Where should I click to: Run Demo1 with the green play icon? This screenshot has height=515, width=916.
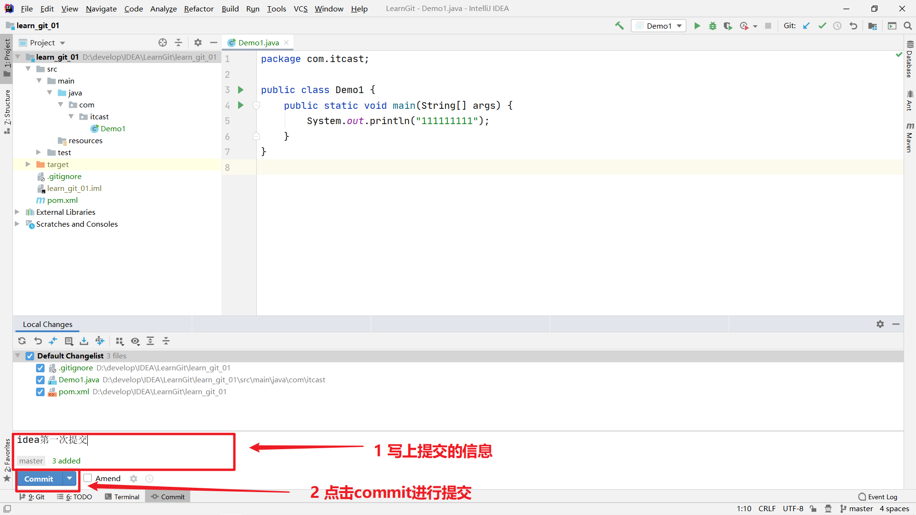pyautogui.click(x=697, y=26)
